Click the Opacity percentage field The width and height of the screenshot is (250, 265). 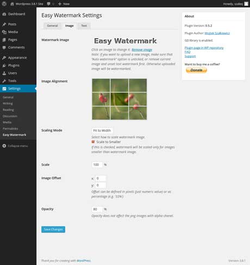pos(97,209)
